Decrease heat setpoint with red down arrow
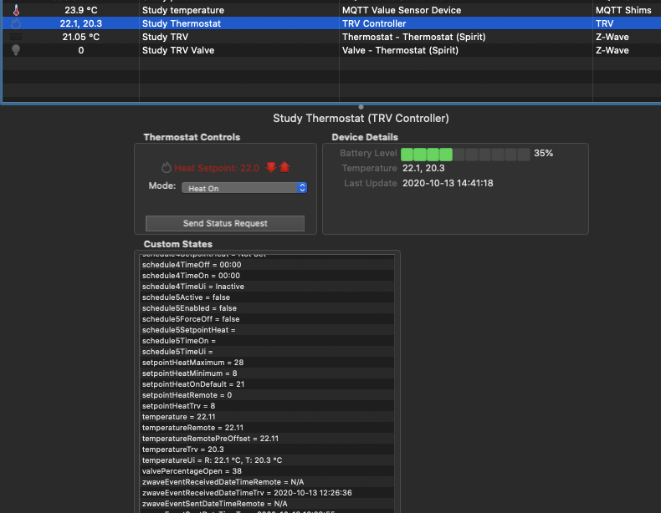This screenshot has width=661, height=513. click(x=271, y=167)
